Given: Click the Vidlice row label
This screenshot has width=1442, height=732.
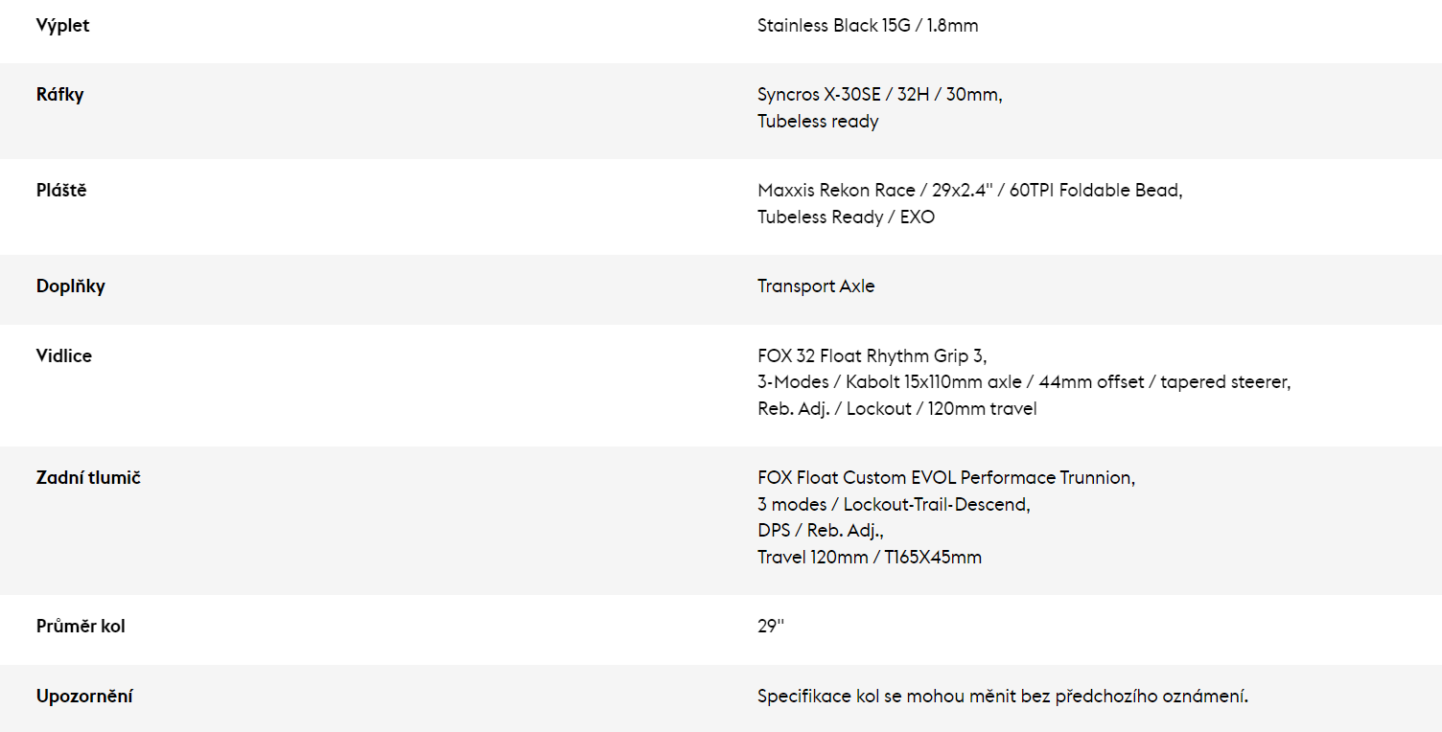Looking at the screenshot, I should [x=64, y=355].
